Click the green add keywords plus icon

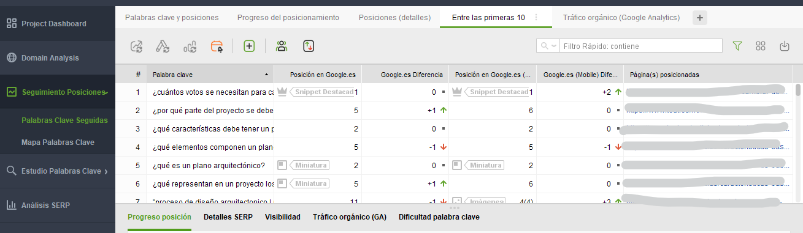tap(249, 46)
